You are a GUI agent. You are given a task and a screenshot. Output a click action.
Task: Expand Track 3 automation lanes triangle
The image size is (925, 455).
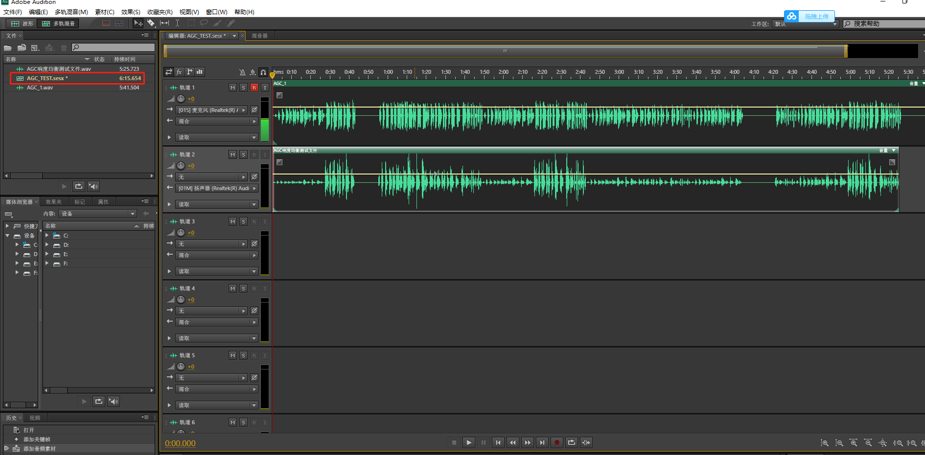(169, 271)
